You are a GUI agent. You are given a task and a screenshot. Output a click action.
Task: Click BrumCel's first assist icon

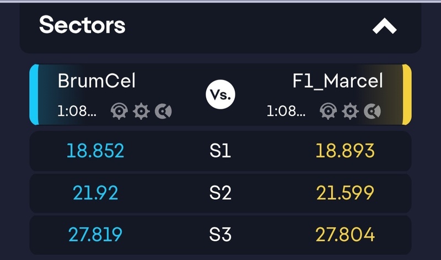[119, 111]
